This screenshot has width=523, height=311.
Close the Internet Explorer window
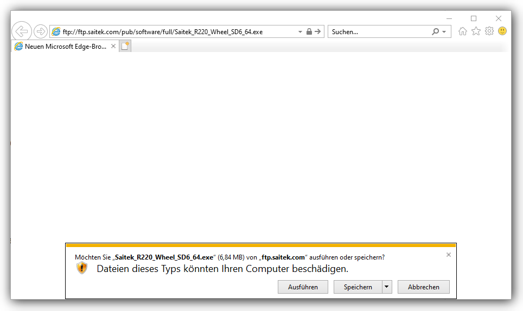(499, 18)
